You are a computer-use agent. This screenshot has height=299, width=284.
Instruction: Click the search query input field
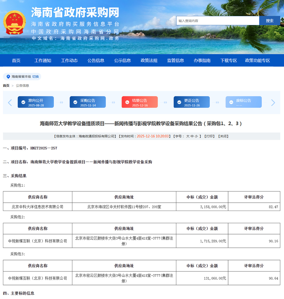[217, 21]
